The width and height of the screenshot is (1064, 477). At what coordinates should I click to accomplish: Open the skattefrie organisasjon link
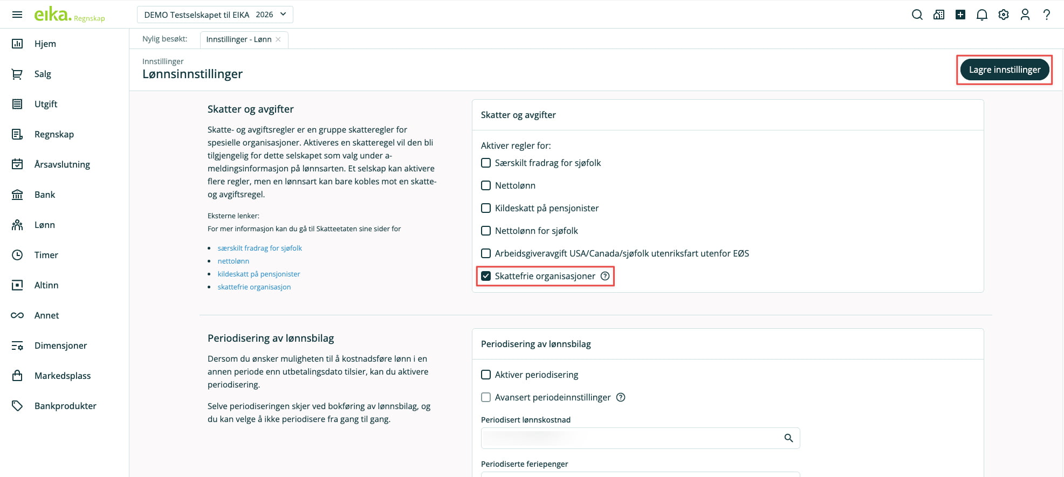click(254, 287)
